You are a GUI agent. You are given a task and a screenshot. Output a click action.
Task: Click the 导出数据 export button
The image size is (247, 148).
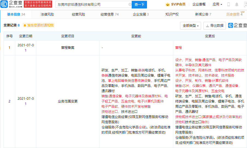(x=214, y=25)
